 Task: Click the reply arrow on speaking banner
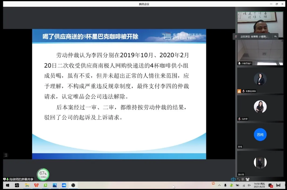(275, 36)
